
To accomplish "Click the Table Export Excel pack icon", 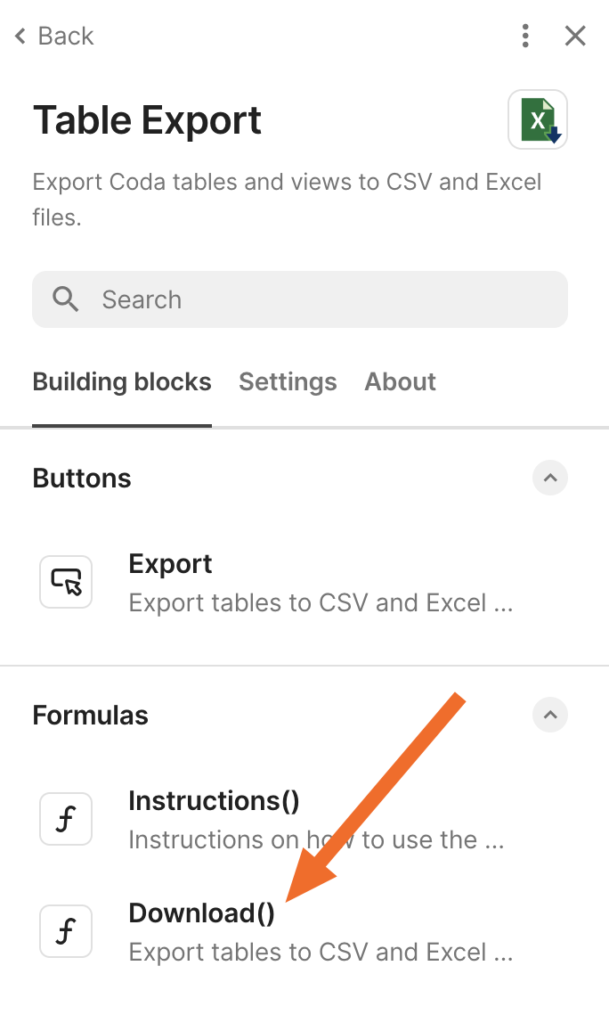I will click(538, 119).
